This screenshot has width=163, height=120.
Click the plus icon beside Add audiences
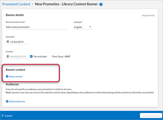click(7, 101)
